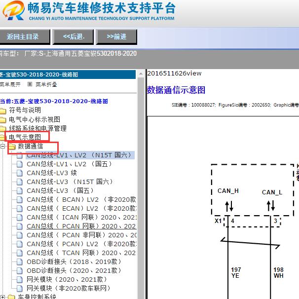This screenshot has width=299, height=299.
Task: Open 当前:五菱-宝骏530-2018-2020-线路图 link
Action: coord(54,101)
